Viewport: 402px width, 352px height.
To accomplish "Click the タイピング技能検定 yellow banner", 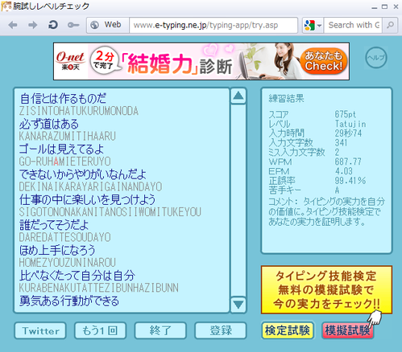I will [x=326, y=290].
